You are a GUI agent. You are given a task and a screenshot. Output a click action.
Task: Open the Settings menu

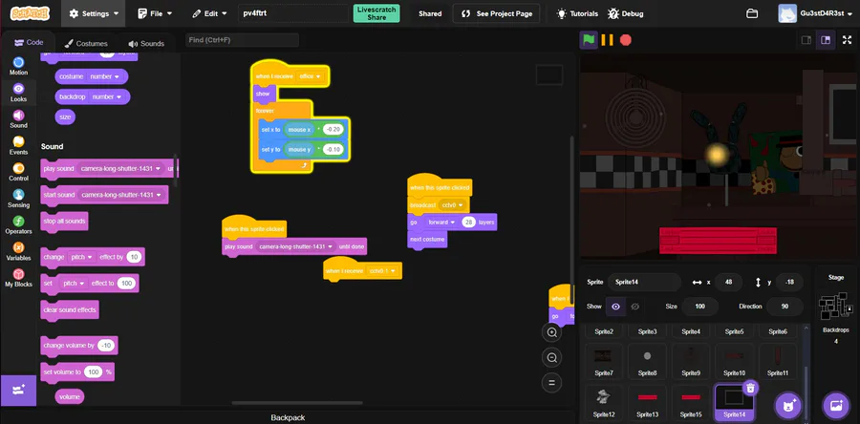[94, 13]
